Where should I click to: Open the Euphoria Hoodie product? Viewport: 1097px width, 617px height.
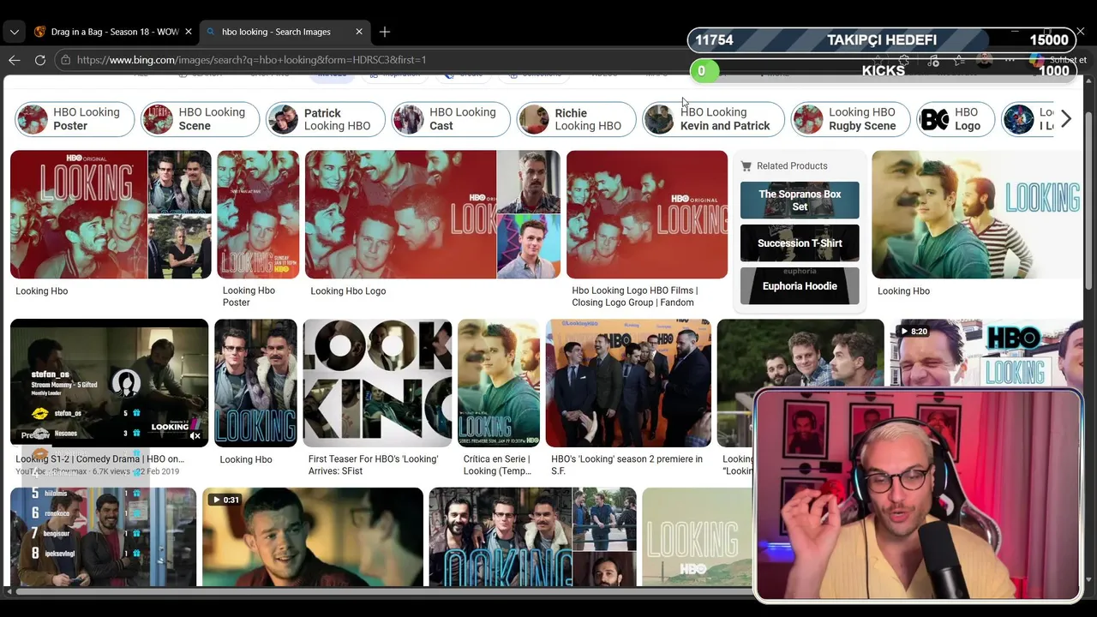click(x=800, y=285)
